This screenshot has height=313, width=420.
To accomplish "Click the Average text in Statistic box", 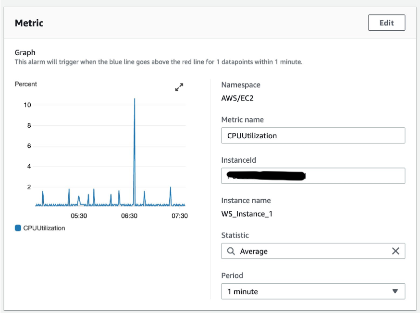I will tap(253, 251).
